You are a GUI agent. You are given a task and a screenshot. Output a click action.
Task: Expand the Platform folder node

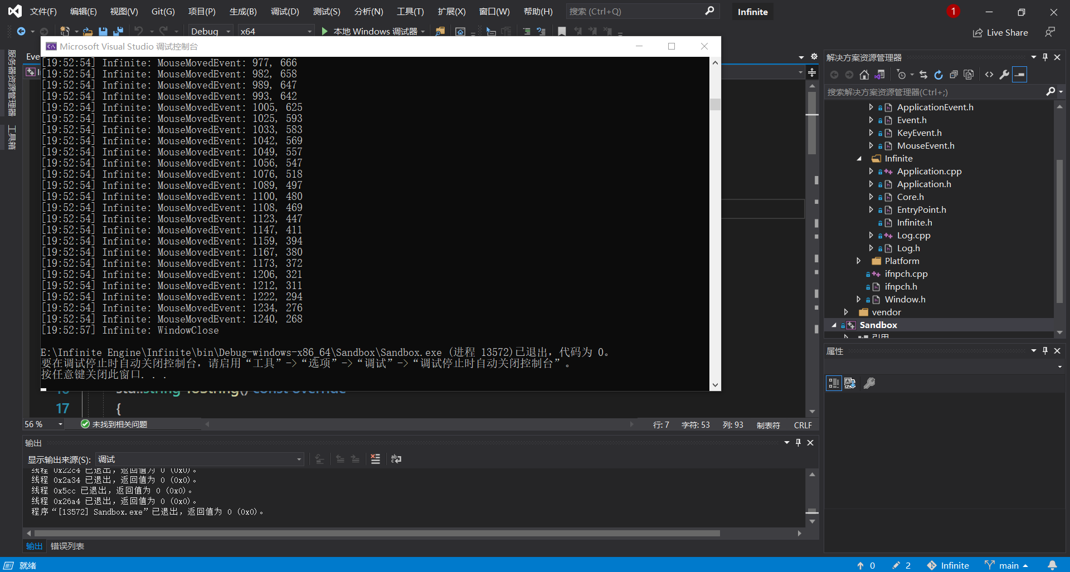click(x=859, y=261)
